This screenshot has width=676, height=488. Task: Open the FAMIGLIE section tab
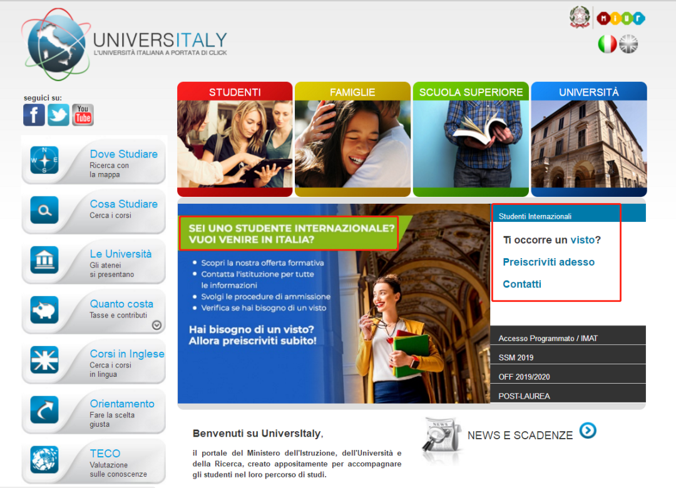[x=352, y=92]
